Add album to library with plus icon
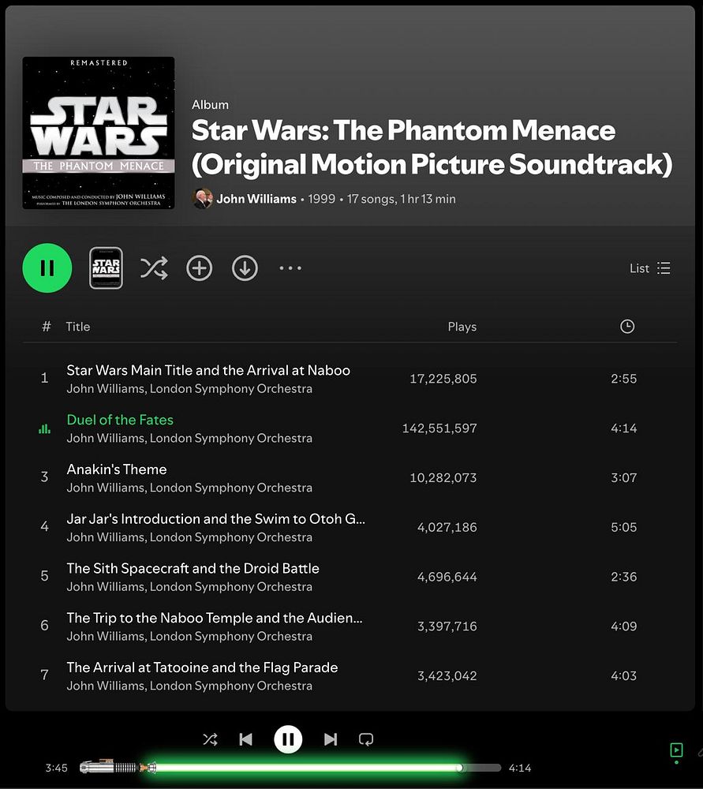703x789 pixels. (200, 267)
